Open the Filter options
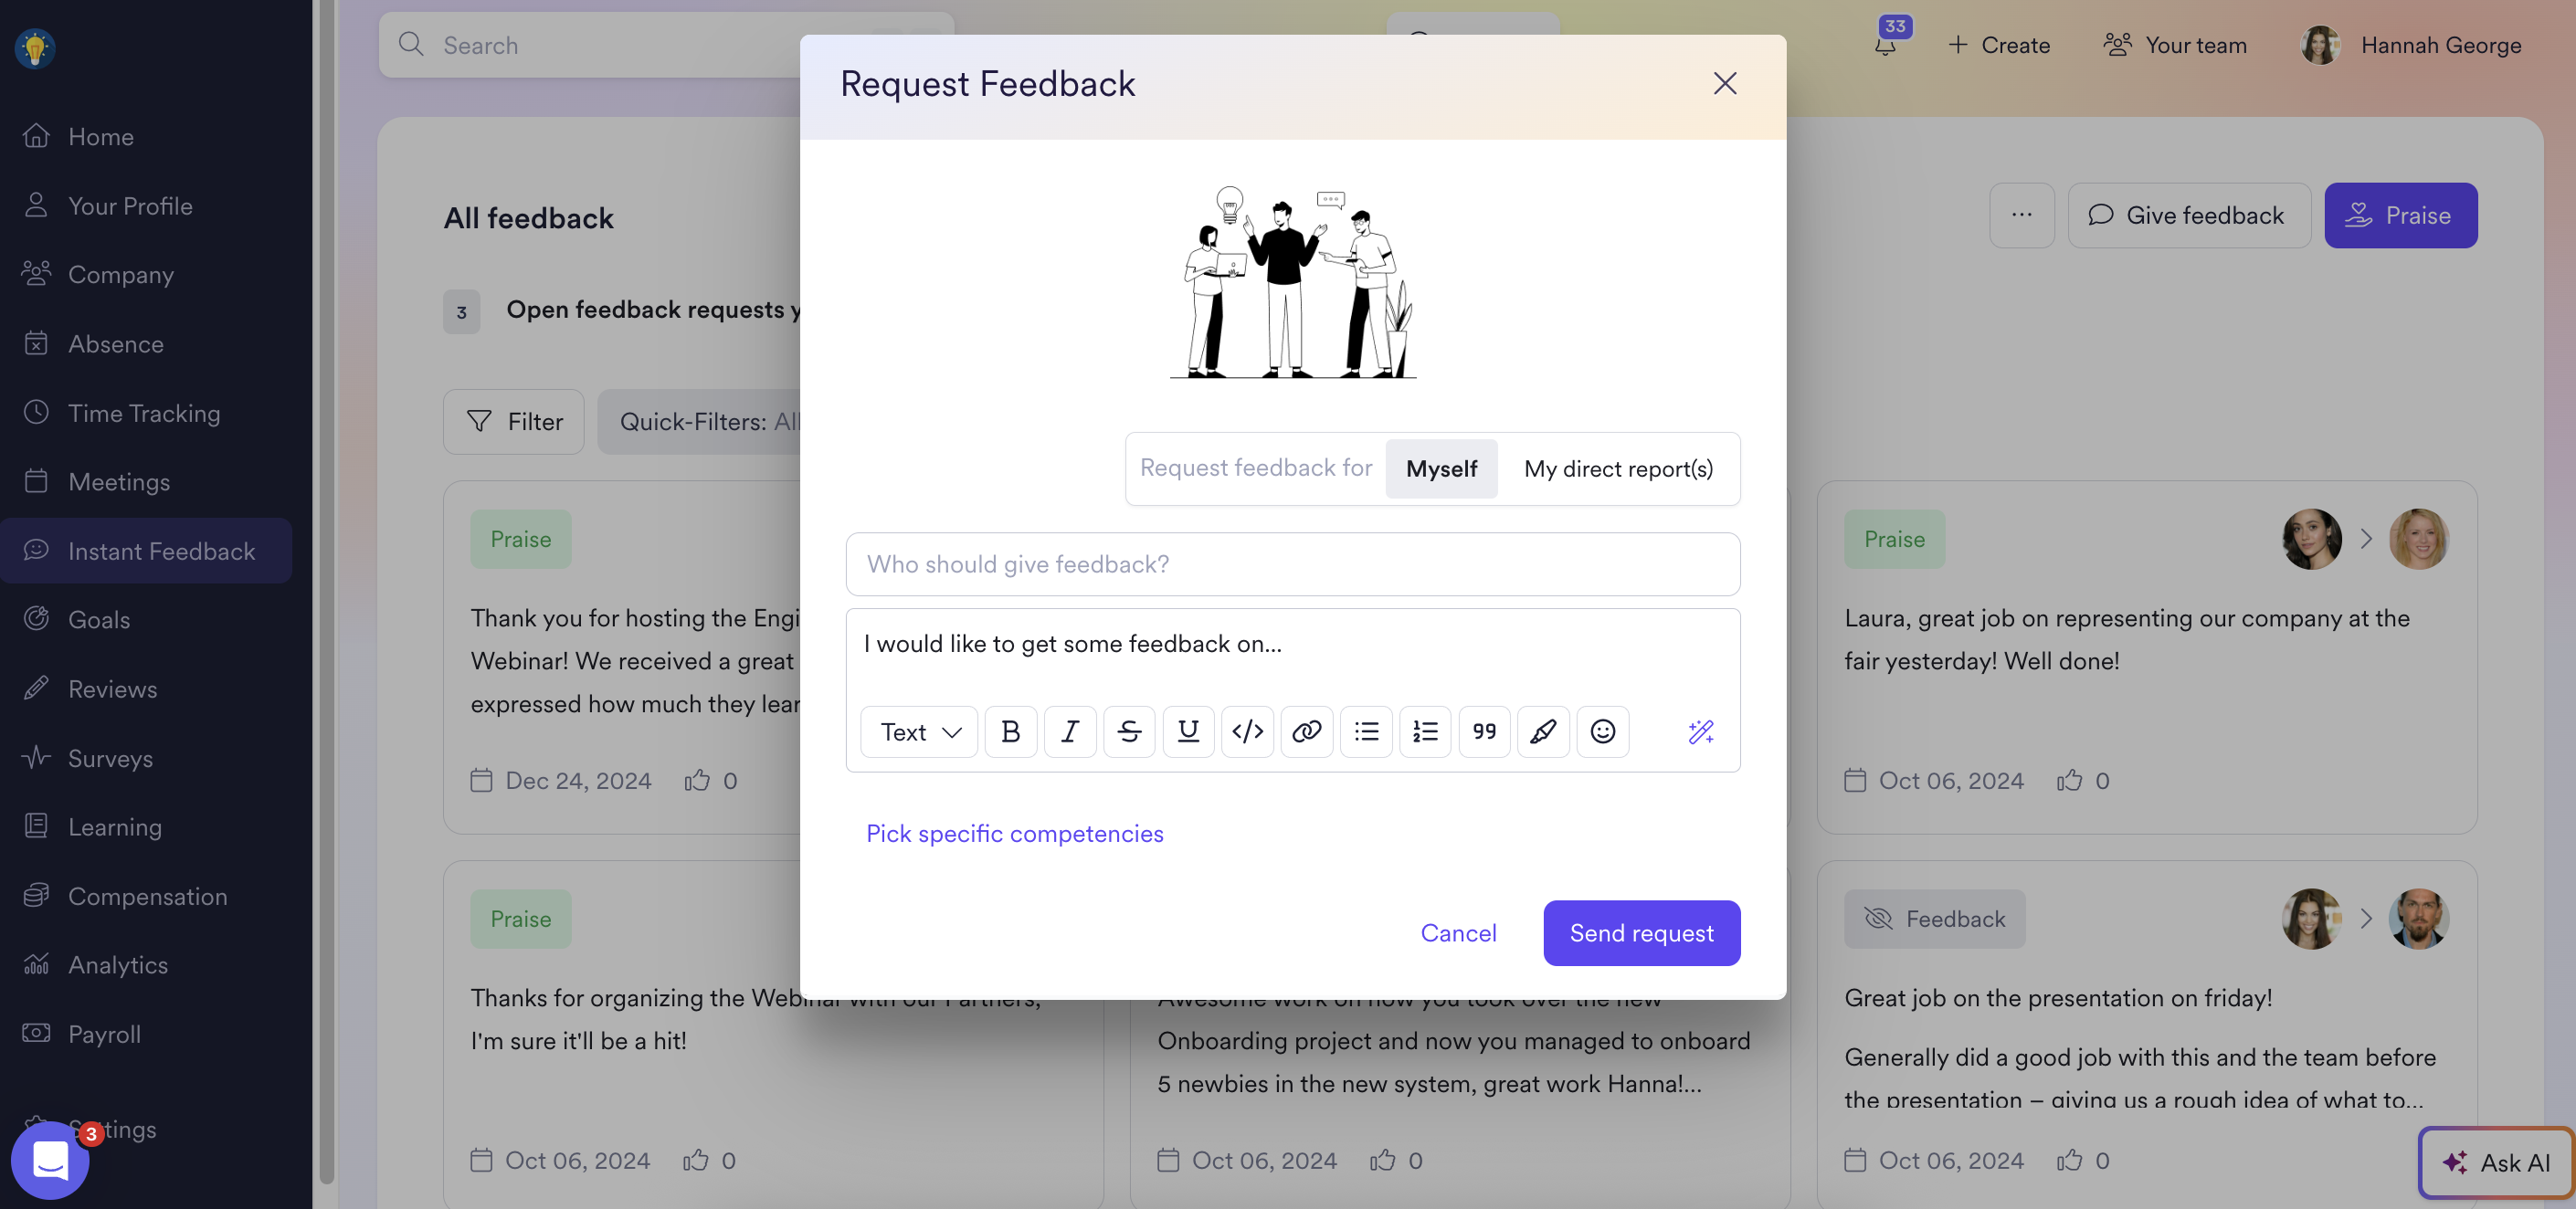 [514, 422]
